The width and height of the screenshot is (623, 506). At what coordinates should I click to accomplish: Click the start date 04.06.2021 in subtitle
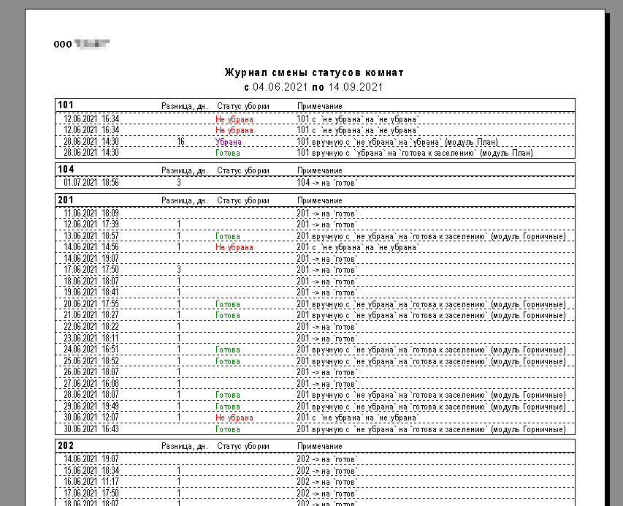point(277,87)
